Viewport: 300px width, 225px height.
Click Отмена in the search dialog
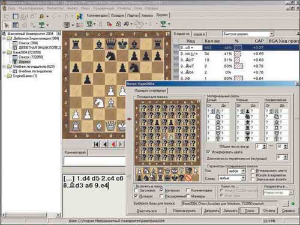pyautogui.click(x=269, y=211)
